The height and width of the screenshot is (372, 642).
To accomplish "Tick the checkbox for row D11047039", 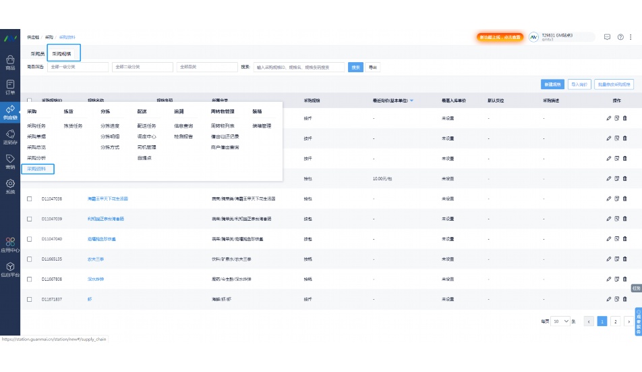I will (x=30, y=219).
